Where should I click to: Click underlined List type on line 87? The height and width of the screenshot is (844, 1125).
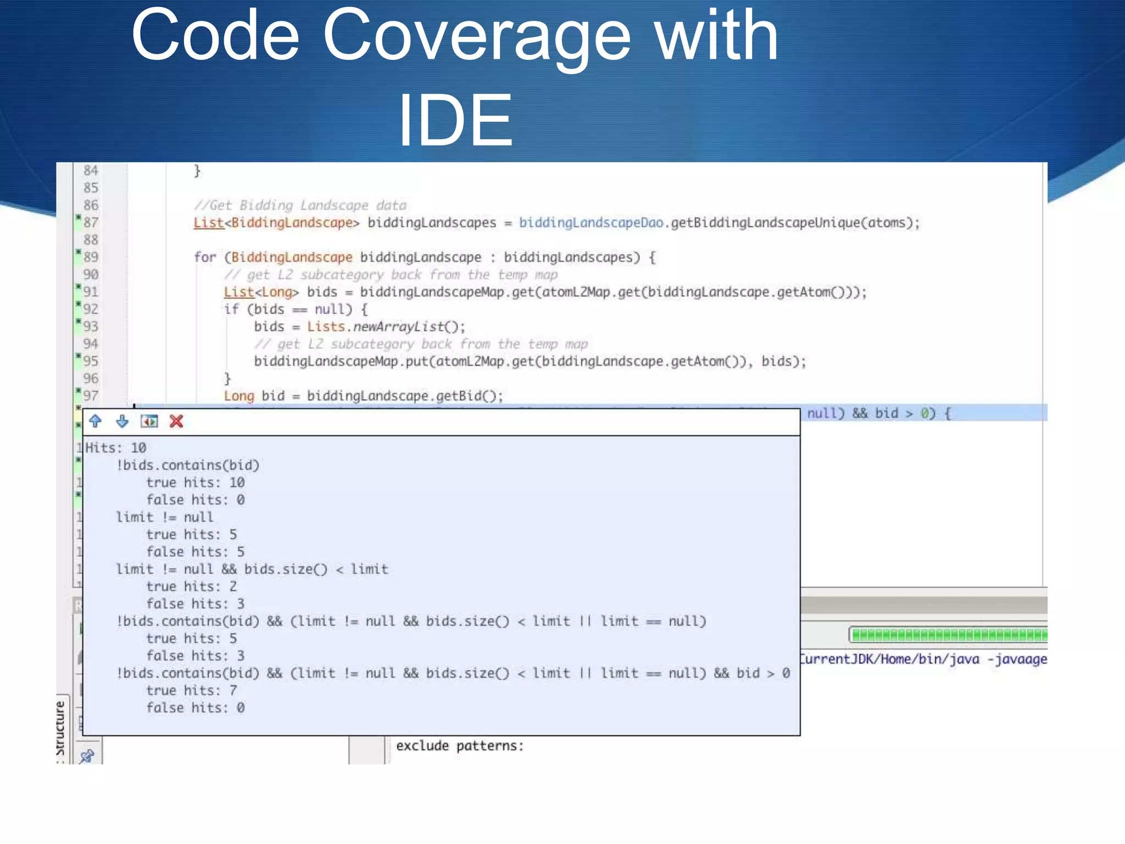pyautogui.click(x=209, y=223)
